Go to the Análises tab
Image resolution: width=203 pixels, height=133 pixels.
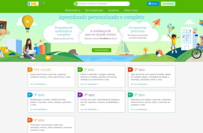click(x=113, y=10)
